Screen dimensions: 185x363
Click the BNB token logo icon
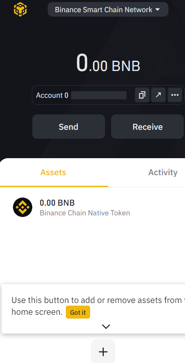coord(23,207)
